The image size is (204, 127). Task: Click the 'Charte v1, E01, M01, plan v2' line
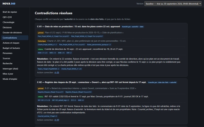[87, 41]
